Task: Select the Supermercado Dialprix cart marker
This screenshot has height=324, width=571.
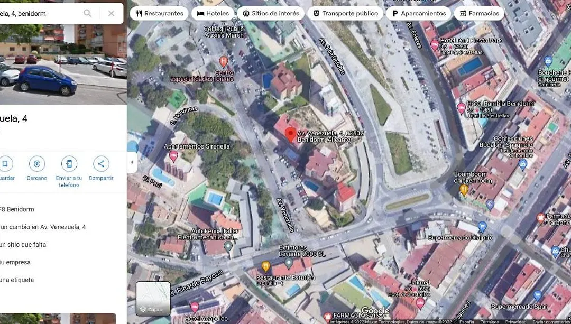Action: tap(482, 227)
